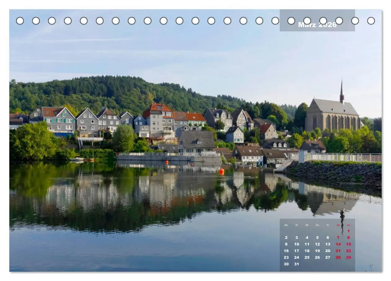This screenshot has height=281, width=391.
Task: Select day 11 in the calendar grid
Action: pyautogui.click(x=307, y=244)
